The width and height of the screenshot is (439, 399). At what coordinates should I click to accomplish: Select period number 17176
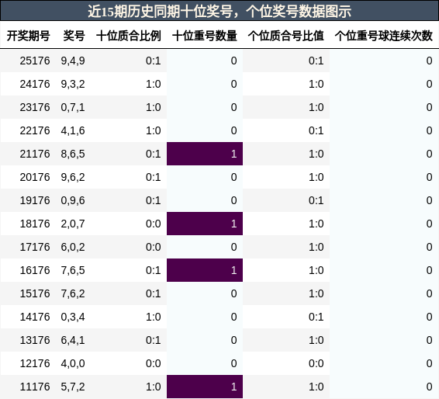(x=35, y=247)
